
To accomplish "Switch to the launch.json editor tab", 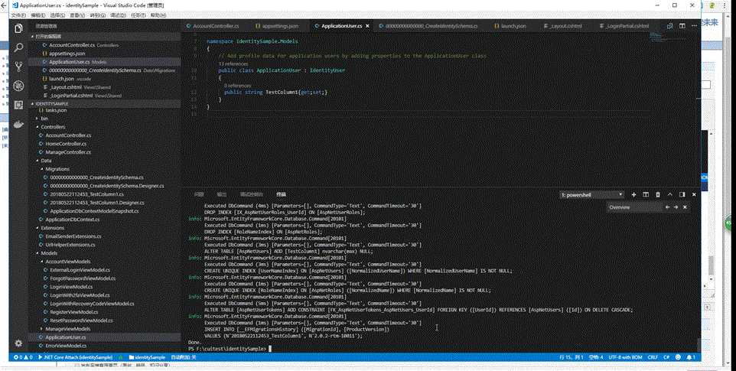I will [x=510, y=26].
